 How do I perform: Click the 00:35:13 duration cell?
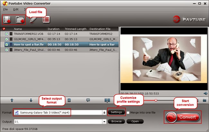point(54,39)
